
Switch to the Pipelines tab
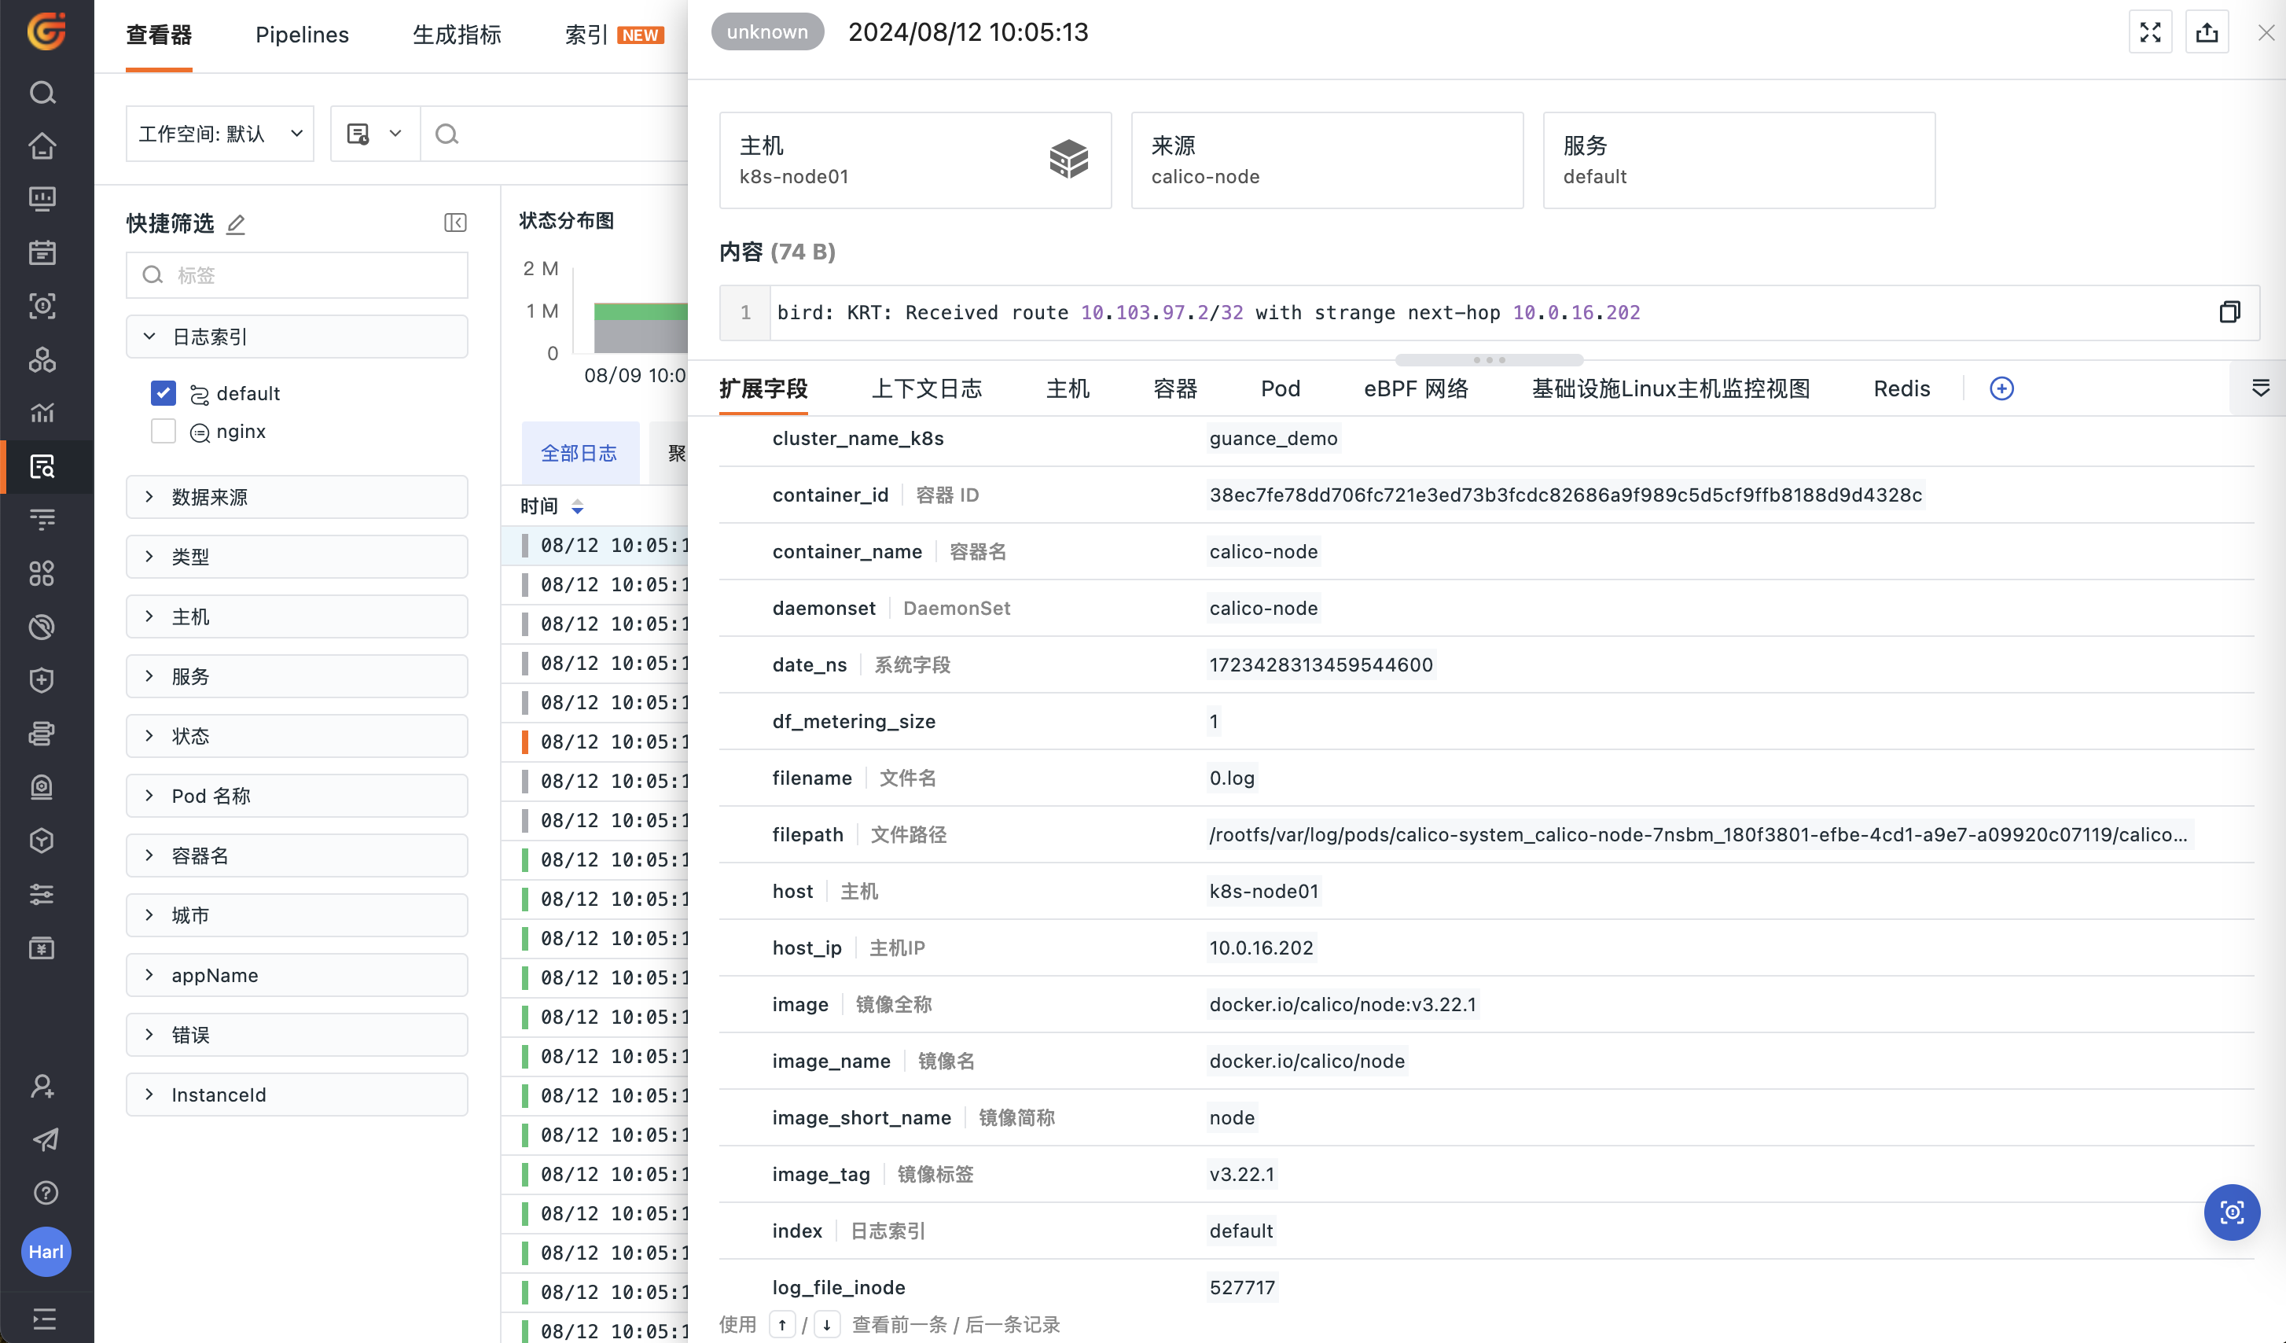click(x=302, y=35)
